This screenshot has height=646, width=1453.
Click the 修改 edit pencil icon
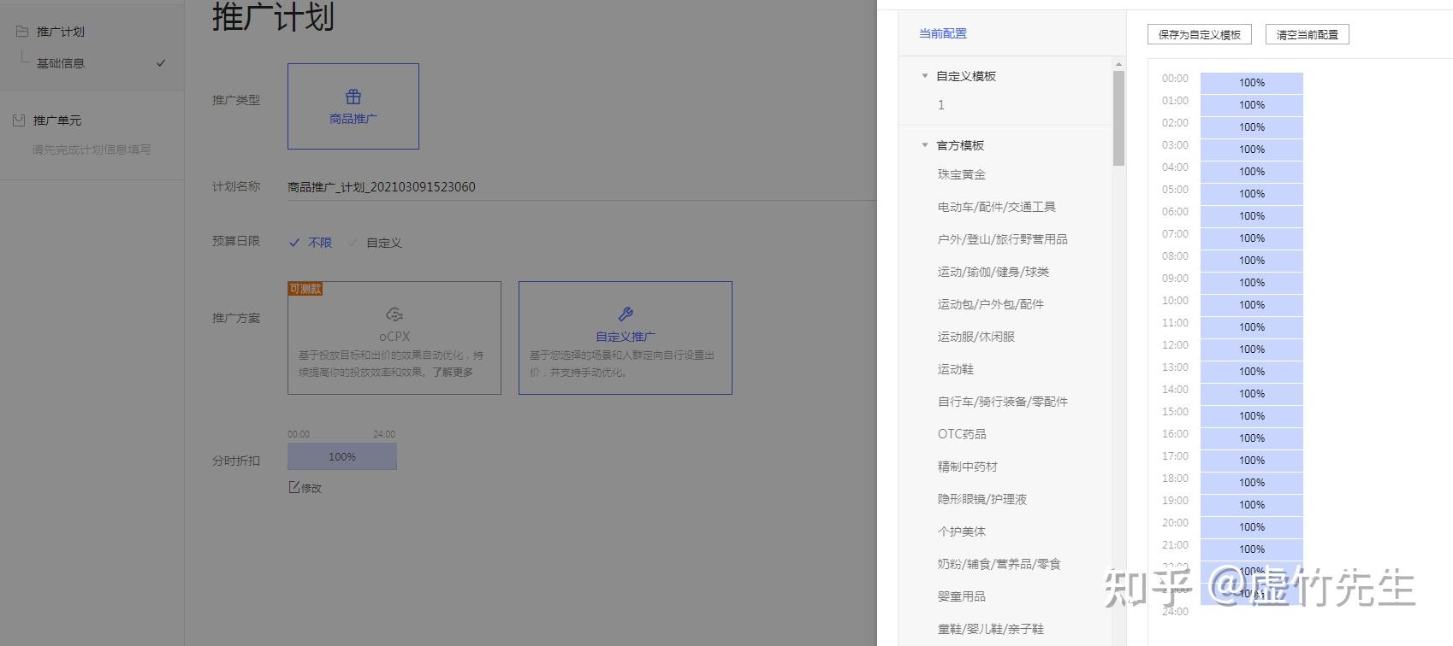point(294,487)
